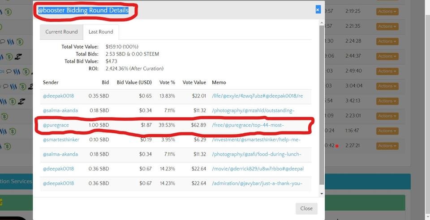Click the green dollar icon in the 1:16:47 row
Viewport: 430px width, 220px height.
tap(12, 131)
